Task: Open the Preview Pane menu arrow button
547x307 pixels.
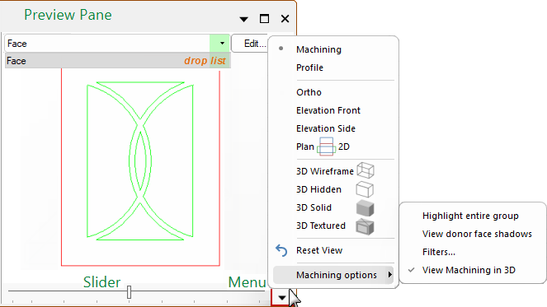Action: [x=281, y=298]
